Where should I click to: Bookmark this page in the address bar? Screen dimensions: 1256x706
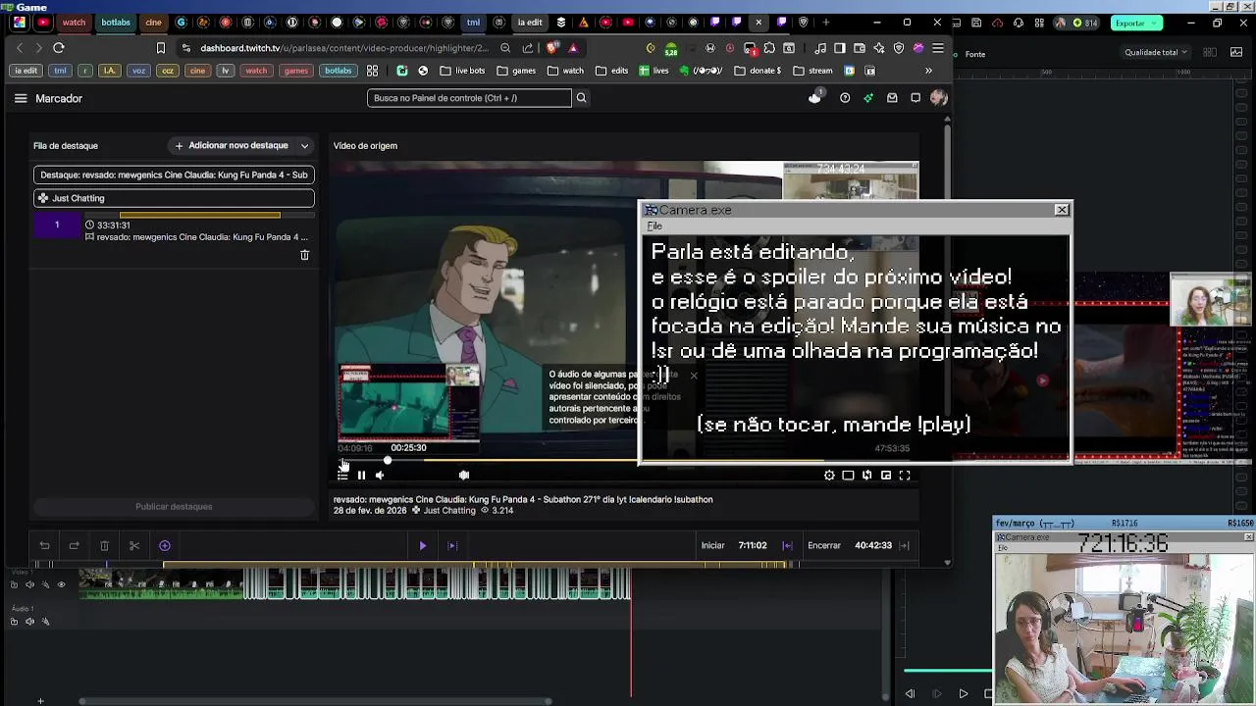pyautogui.click(x=161, y=48)
